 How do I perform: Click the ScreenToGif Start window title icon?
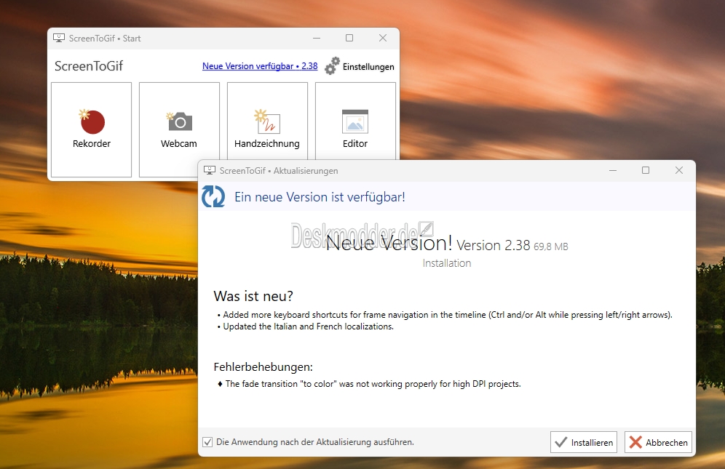(59, 38)
